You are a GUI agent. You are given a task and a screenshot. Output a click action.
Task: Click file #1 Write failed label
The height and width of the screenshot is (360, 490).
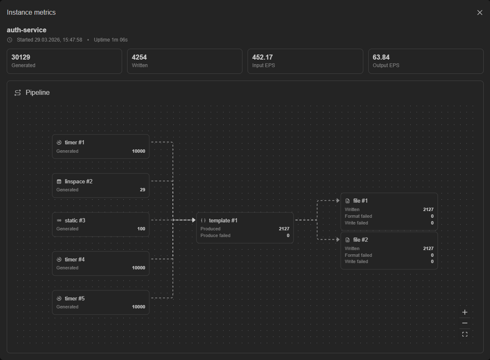point(356,223)
